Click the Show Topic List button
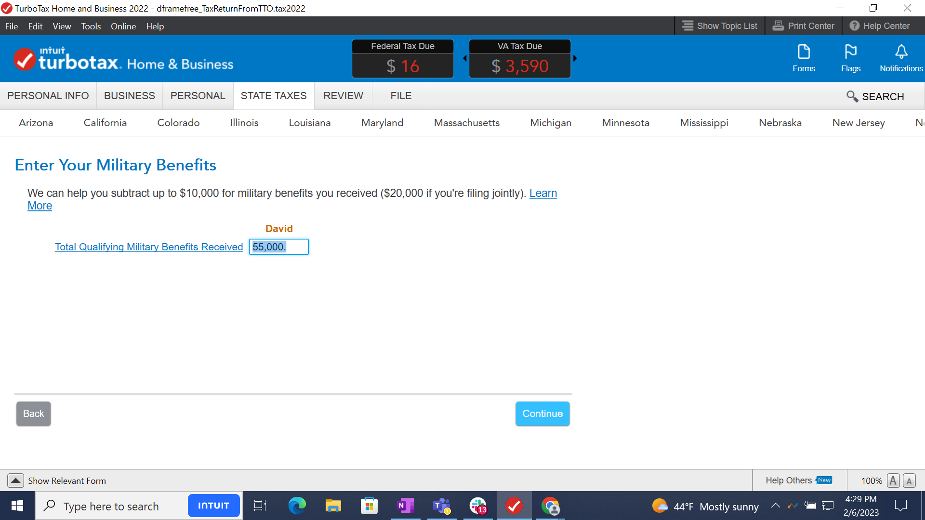The width and height of the screenshot is (925, 520). tap(720, 26)
